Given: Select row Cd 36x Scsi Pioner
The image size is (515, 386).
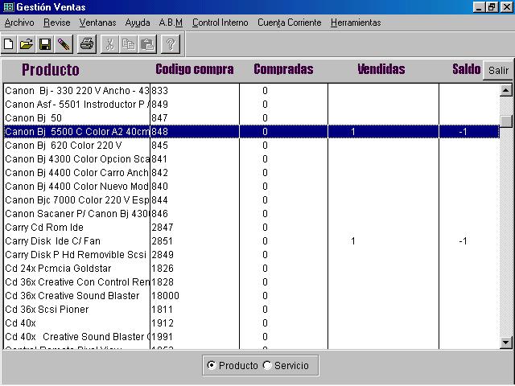Looking at the screenshot, I should tap(251, 310).
